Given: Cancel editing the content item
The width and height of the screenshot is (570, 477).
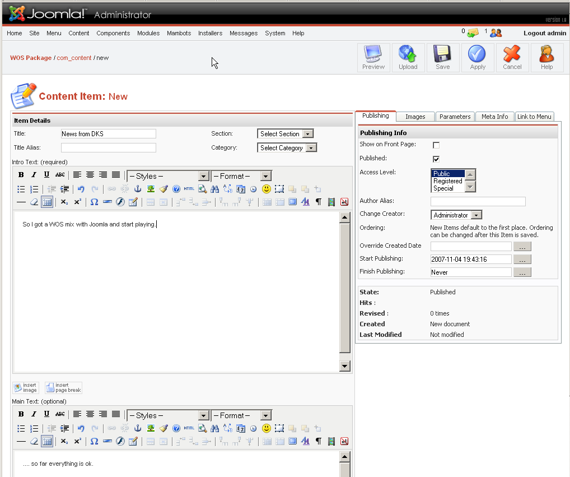Looking at the screenshot, I should point(512,58).
